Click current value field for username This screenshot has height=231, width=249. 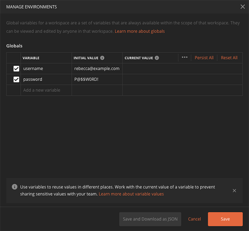pos(183,69)
